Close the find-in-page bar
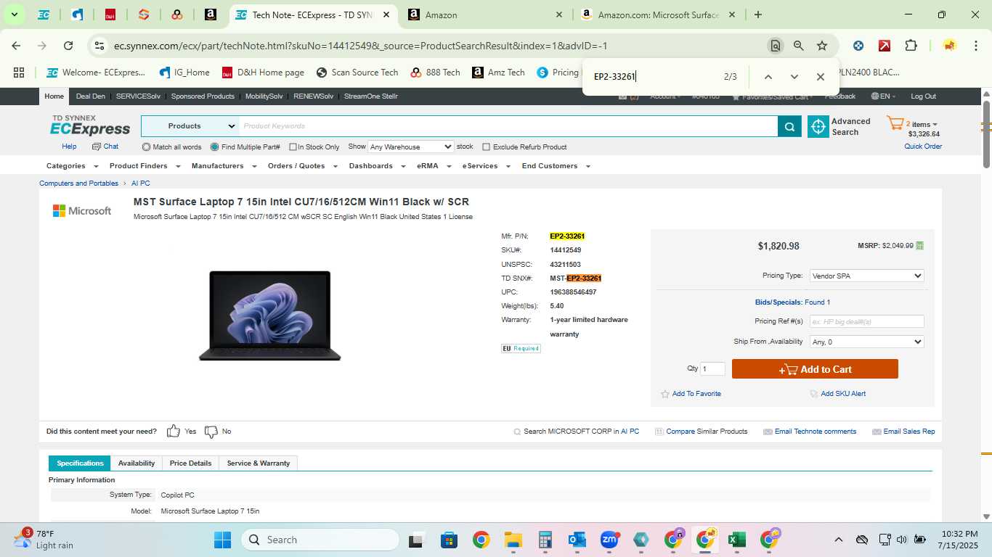992x557 pixels. pos(820,77)
